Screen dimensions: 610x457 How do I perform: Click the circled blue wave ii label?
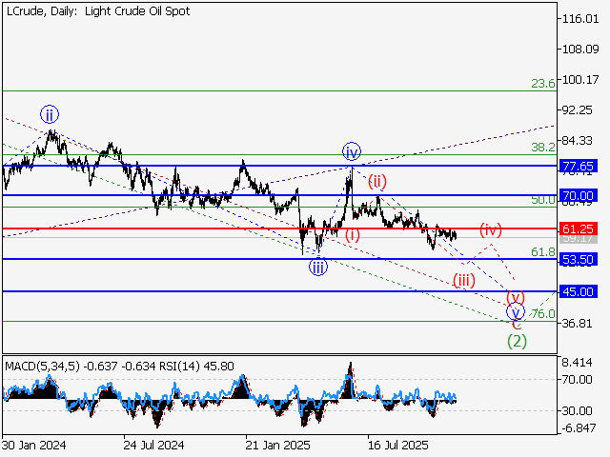click(x=50, y=115)
